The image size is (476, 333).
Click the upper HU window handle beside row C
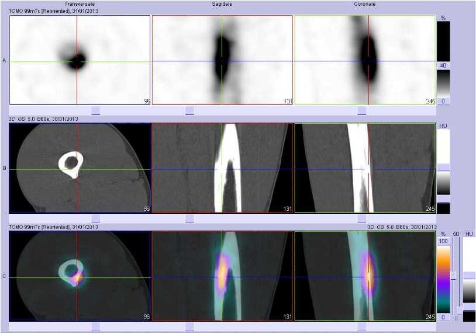(x=470, y=275)
